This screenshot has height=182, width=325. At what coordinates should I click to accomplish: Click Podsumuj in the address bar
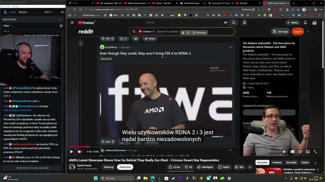coord(248,10)
